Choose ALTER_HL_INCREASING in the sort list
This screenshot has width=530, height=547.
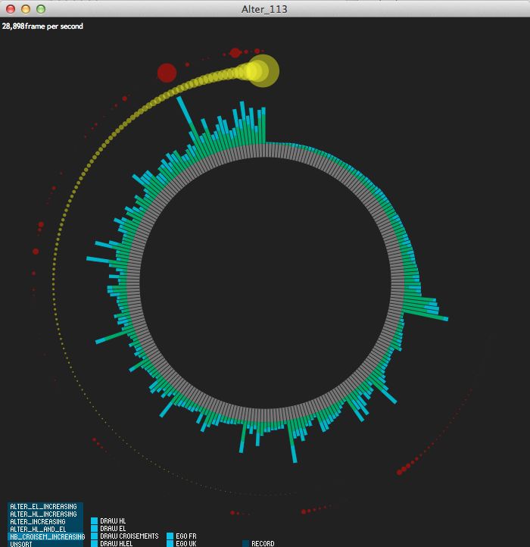click(x=44, y=514)
